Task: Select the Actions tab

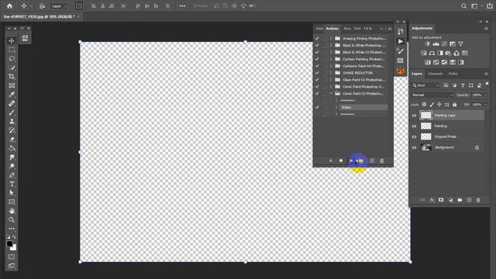Action: tap(332, 29)
